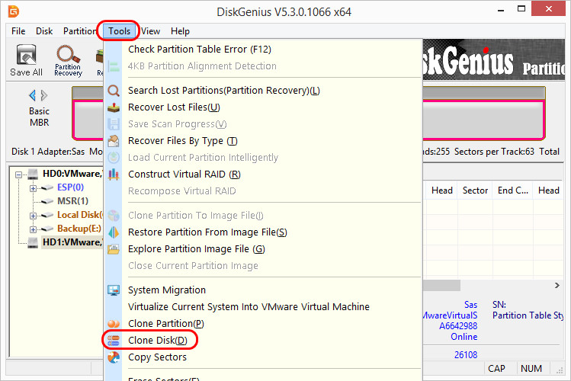Expand the Local Disk partition node
The width and height of the screenshot is (571, 381).
pos(33,216)
